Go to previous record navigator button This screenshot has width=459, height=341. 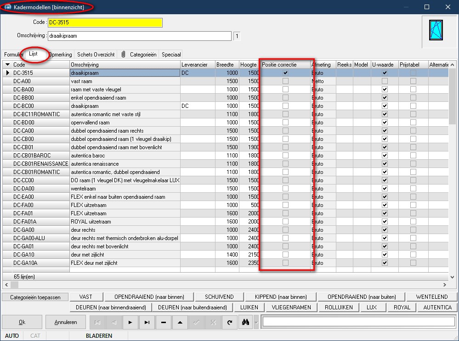[x=114, y=322]
